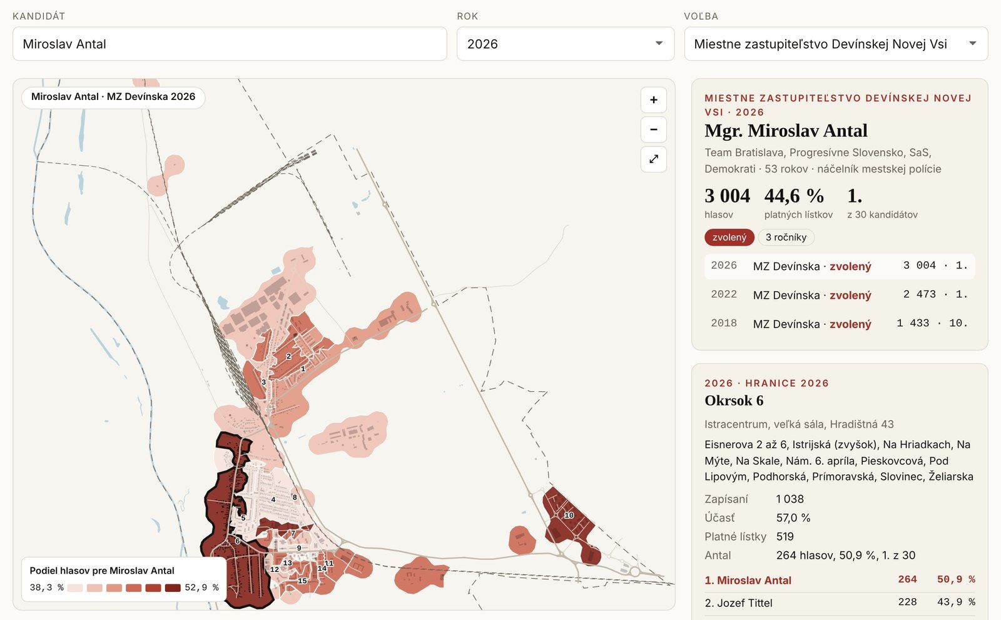Select the 2022 MZ Devínska results row
The image size is (1001, 620).
click(x=840, y=295)
